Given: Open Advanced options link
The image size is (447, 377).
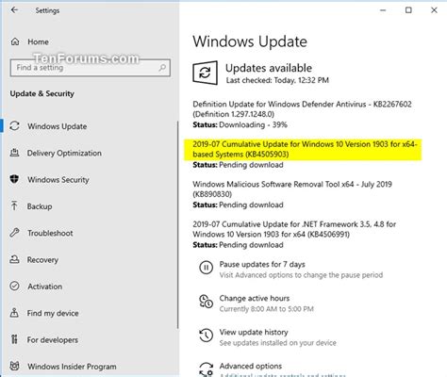Looking at the screenshot, I should coord(251,366).
